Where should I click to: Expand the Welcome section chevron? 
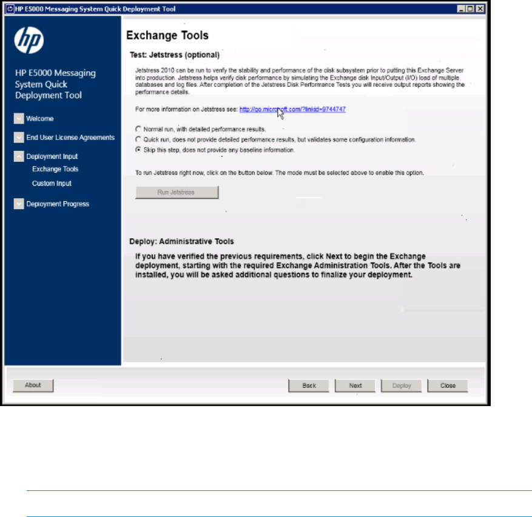point(19,118)
